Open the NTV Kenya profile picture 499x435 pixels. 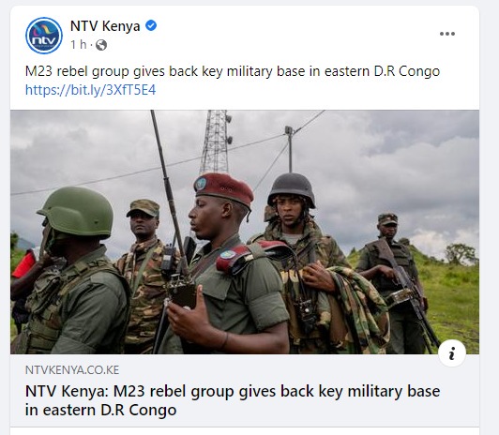point(44,36)
